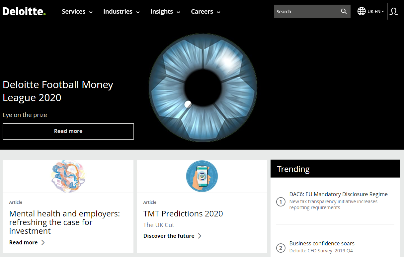Screen dimensions: 404x257
Task: Click the TMT Predictions phone illustration
Action: pos(202,176)
